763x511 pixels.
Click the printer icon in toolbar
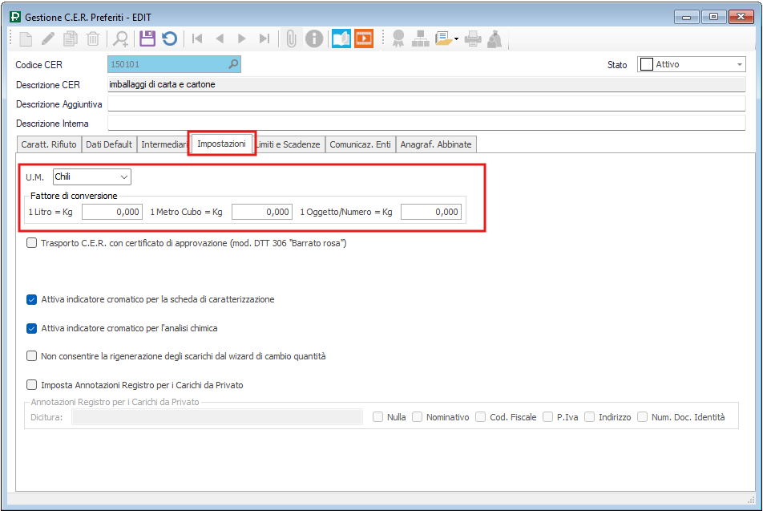tap(473, 38)
